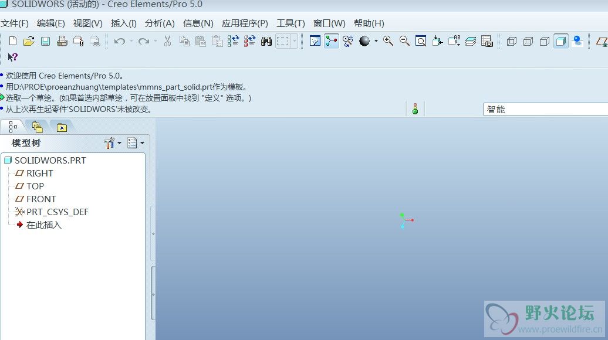The width and height of the screenshot is (608, 340).
Task: Click the Reorient view icon
Action: pyautogui.click(x=437, y=41)
